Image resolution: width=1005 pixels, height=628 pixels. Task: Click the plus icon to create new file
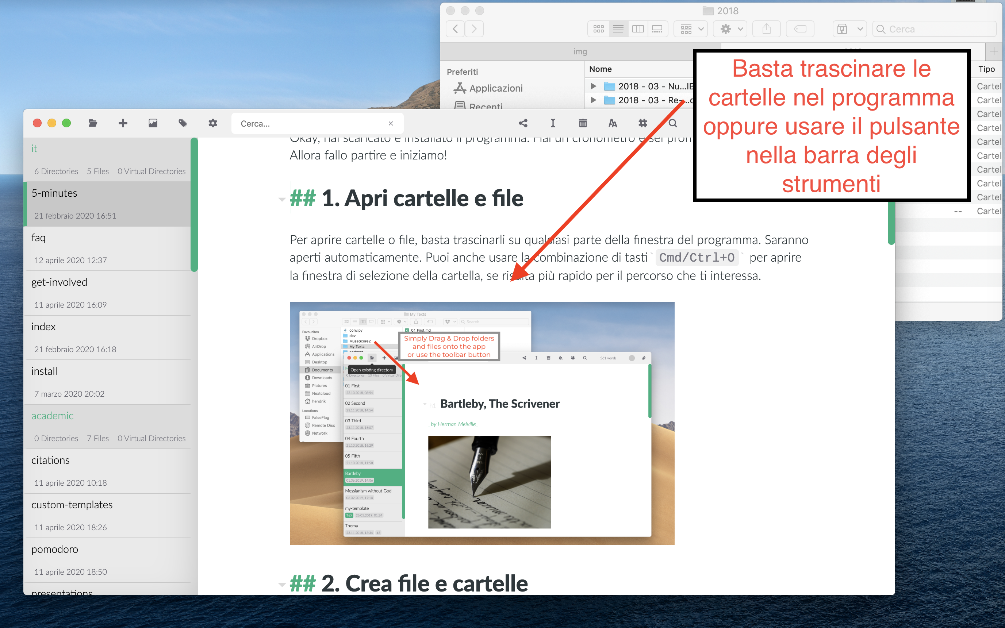pyautogui.click(x=123, y=123)
